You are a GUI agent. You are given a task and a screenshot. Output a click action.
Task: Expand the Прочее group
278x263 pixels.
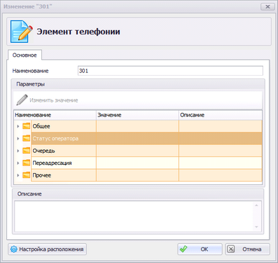18,175
